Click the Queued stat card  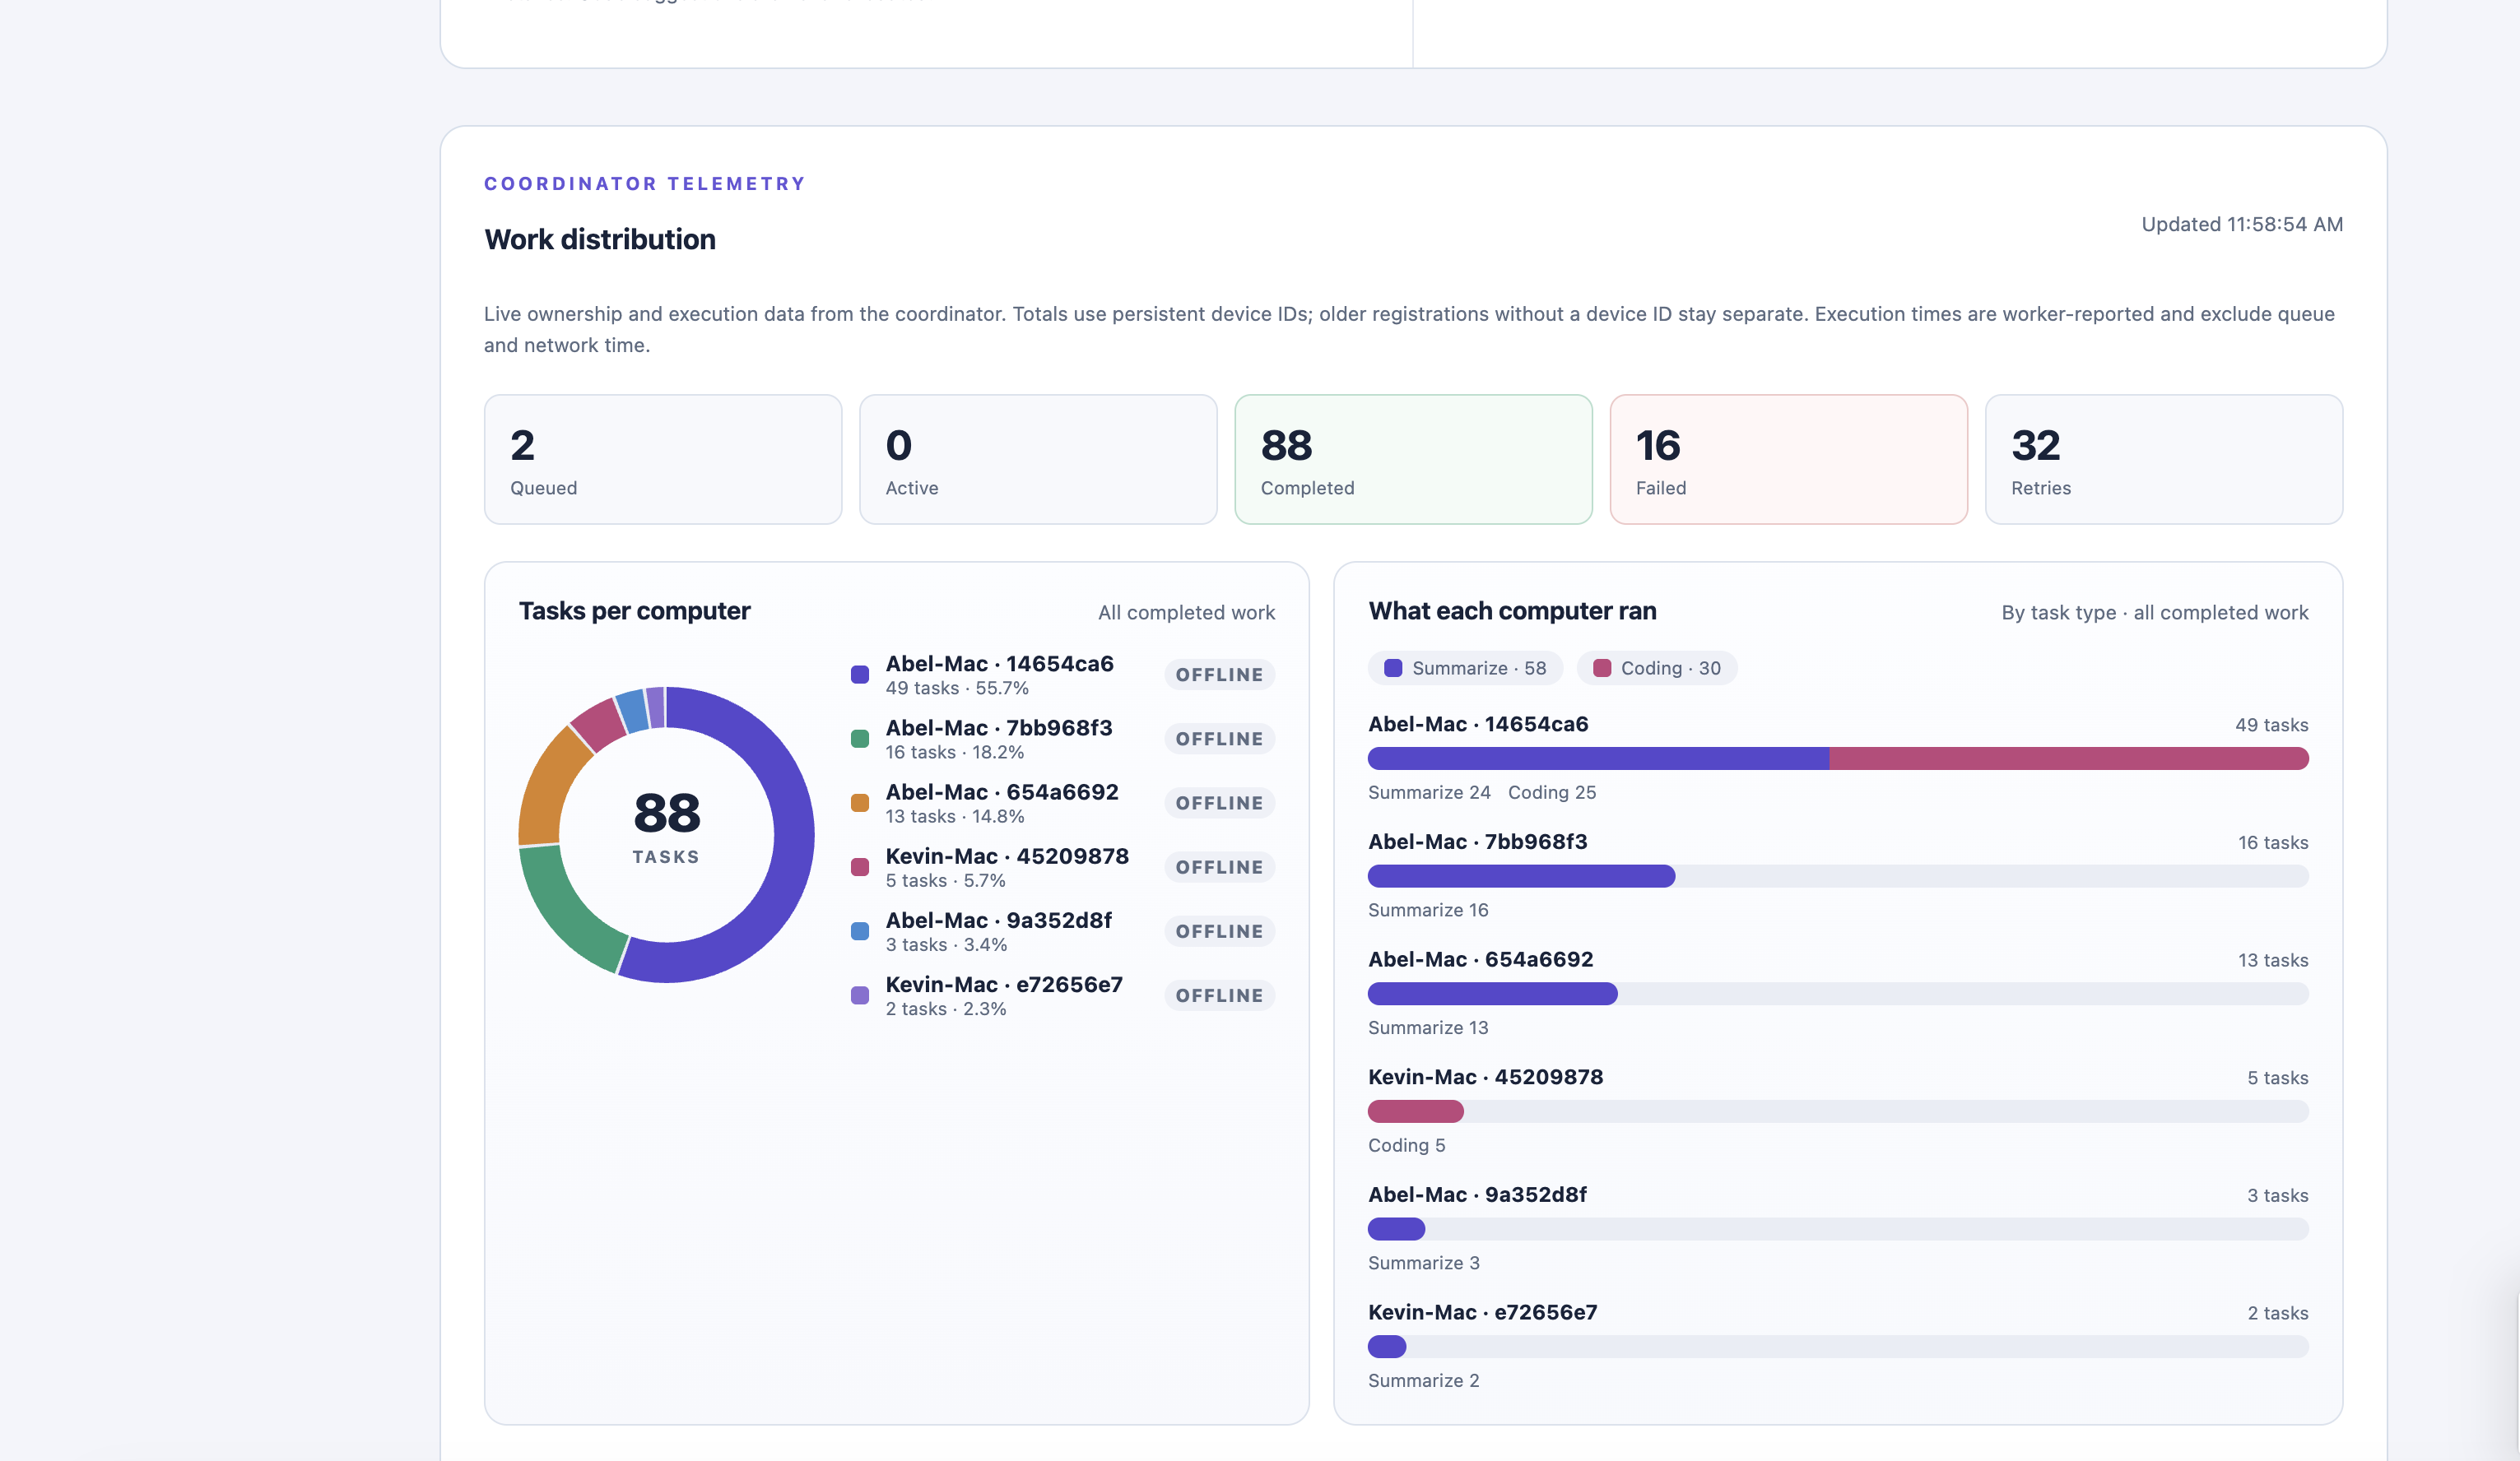[x=663, y=460]
